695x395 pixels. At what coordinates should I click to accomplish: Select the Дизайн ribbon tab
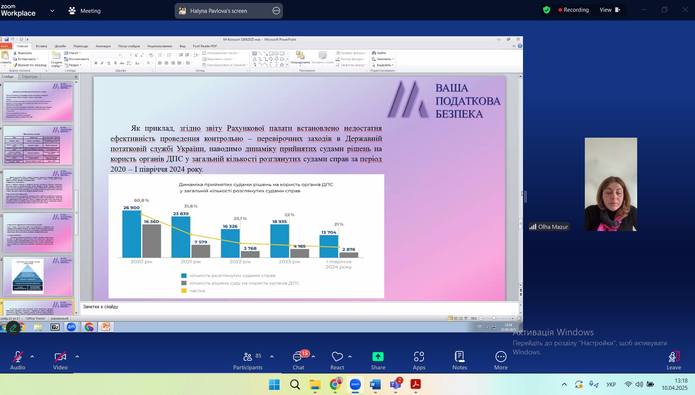tap(60, 46)
